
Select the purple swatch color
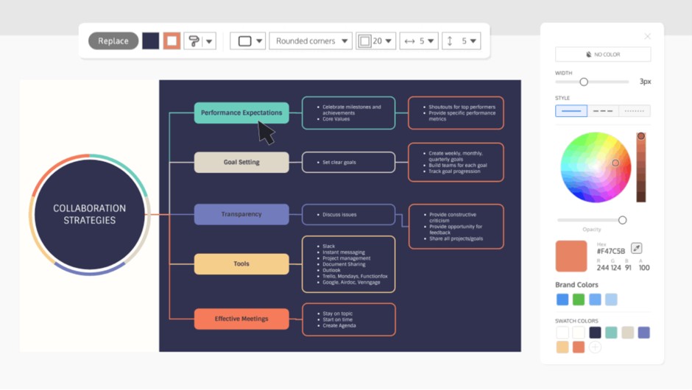tap(644, 332)
